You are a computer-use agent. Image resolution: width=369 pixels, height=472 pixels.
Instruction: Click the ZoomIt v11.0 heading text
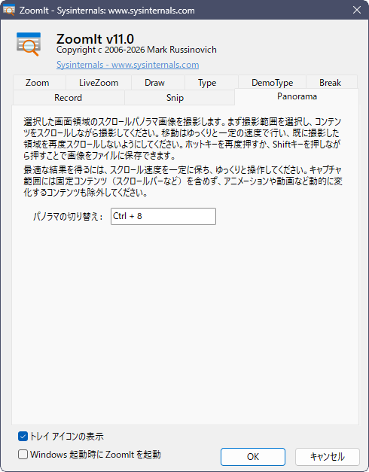[x=95, y=39]
